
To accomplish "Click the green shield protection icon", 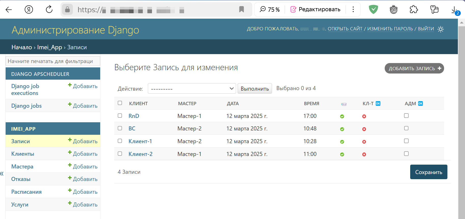I will [373, 10].
